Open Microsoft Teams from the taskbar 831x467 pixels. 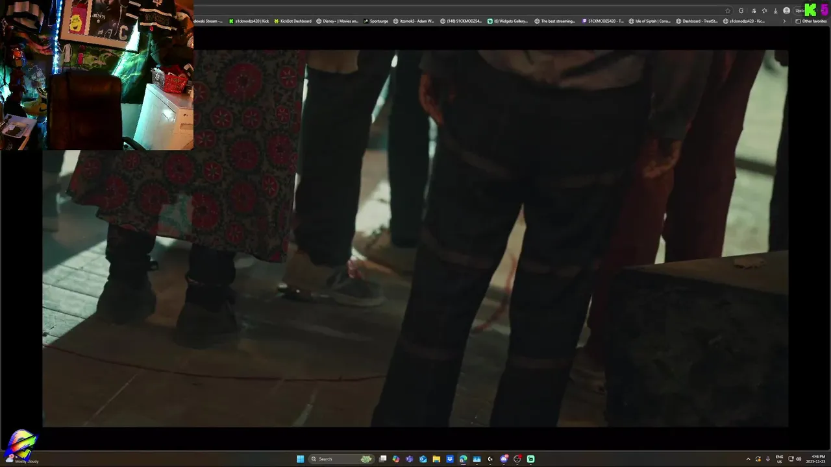click(409, 459)
